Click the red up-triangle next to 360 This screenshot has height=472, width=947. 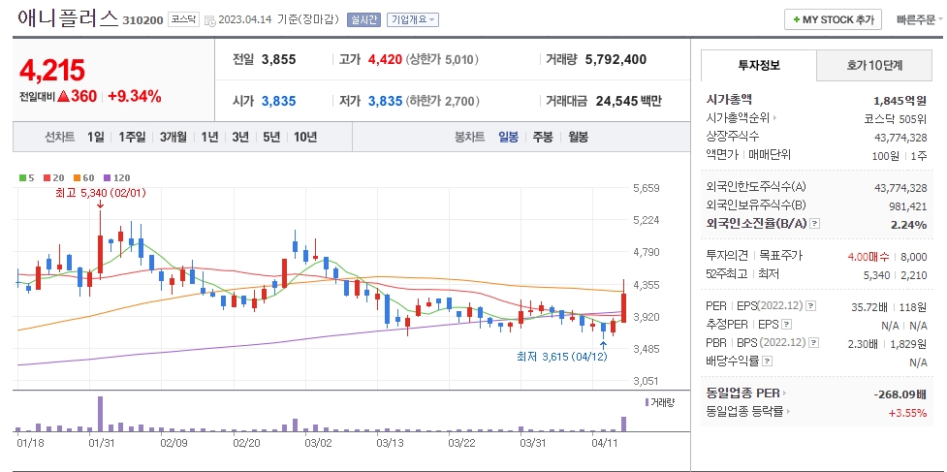click(63, 97)
